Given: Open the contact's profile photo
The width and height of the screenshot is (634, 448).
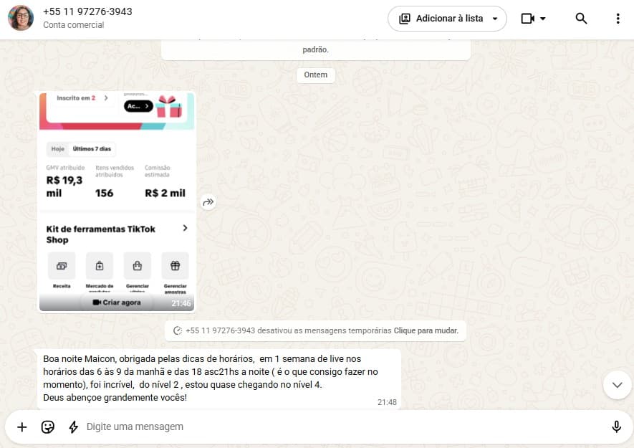Looking at the screenshot, I should click(x=21, y=18).
